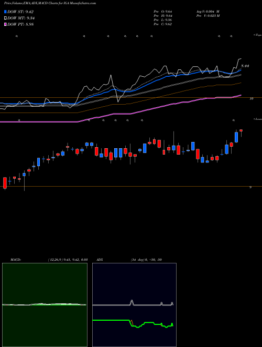
Task: Click inside the green MACD indicator chart
Action: click(x=45, y=305)
